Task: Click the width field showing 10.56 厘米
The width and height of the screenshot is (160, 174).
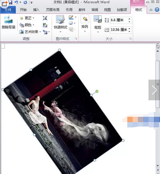Action: point(119,29)
